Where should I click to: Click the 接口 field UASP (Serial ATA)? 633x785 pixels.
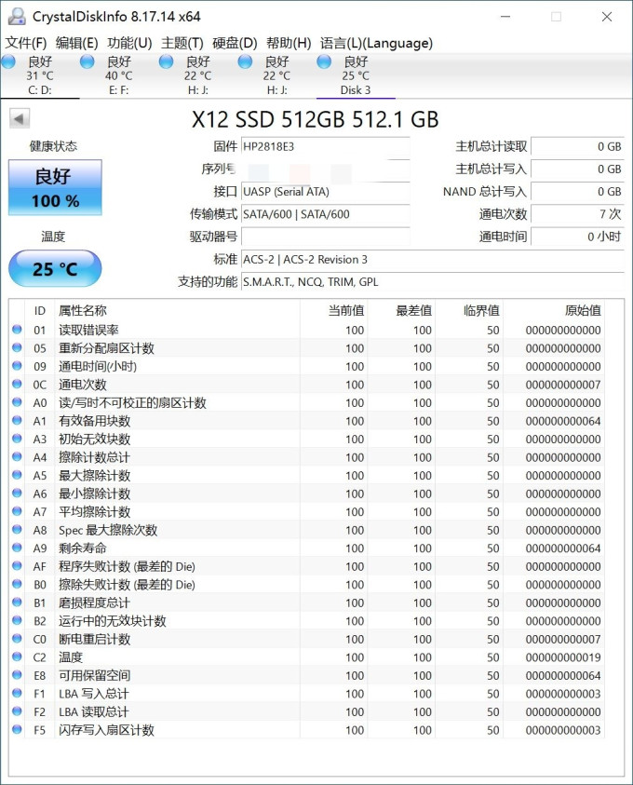pos(325,192)
